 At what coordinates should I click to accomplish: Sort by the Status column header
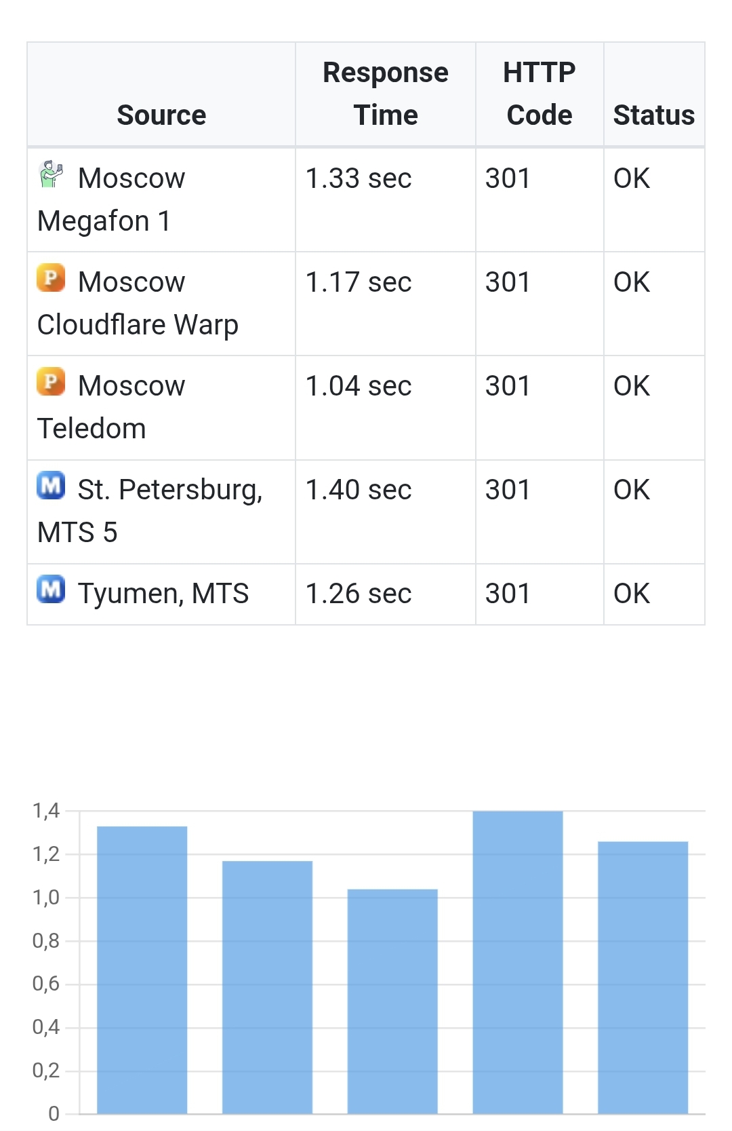(x=653, y=115)
